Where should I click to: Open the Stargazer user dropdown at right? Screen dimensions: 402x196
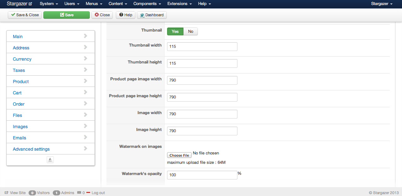(x=382, y=4)
